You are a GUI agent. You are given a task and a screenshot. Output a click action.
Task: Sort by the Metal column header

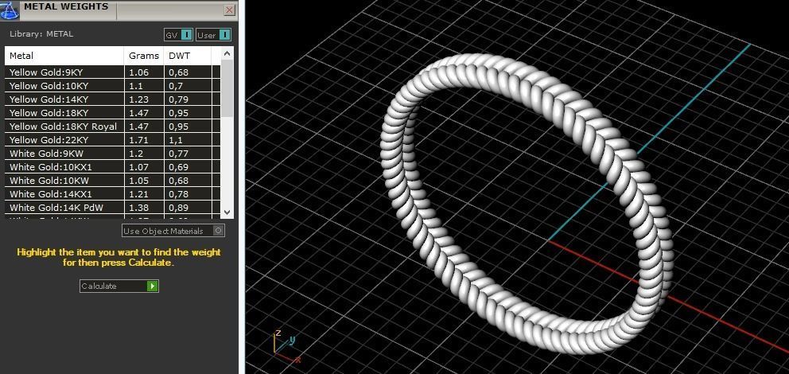tap(64, 56)
